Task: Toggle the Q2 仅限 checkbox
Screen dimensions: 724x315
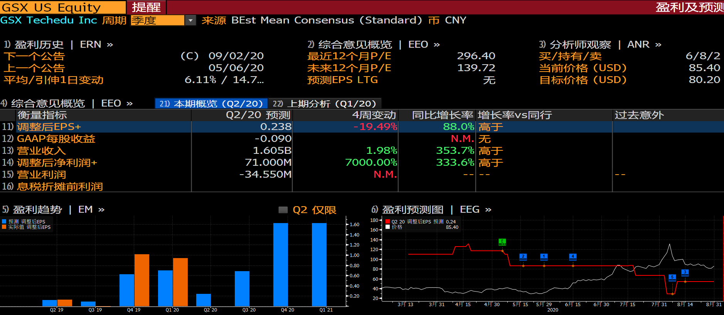Action: 283,210
